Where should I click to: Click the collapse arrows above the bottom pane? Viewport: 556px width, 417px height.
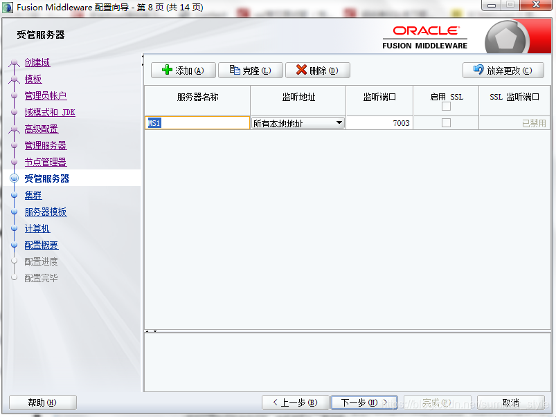click(x=151, y=331)
